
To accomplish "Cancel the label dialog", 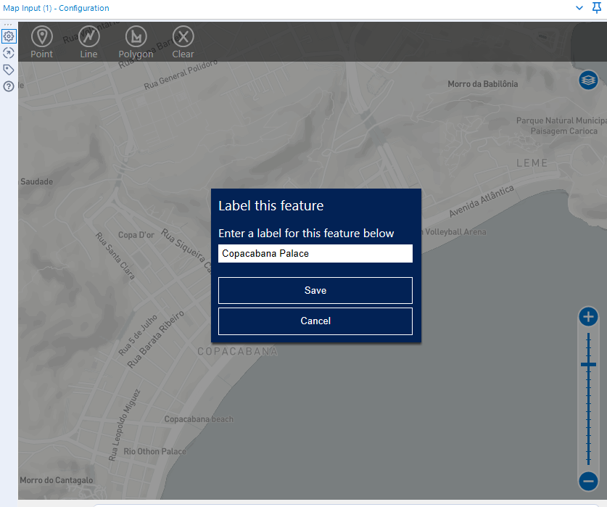I will point(315,321).
